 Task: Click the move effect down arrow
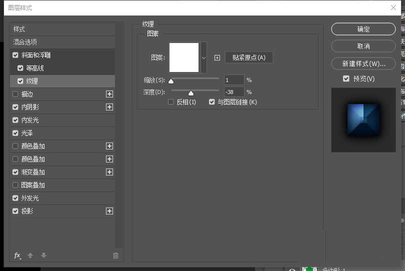(43, 255)
